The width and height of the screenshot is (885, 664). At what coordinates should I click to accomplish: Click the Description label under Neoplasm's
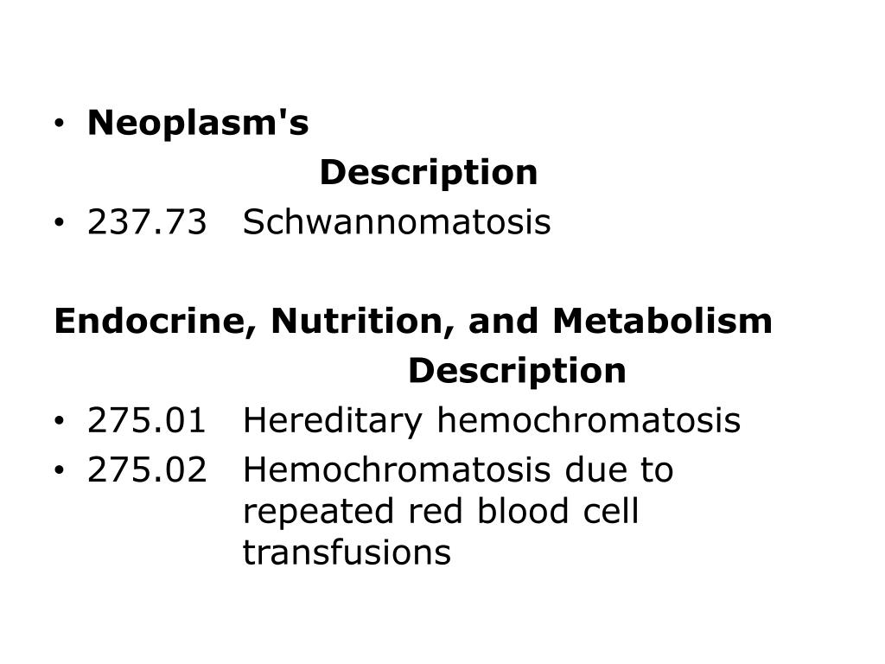pos(429,172)
